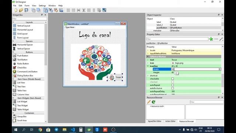Open Chrome from the Windows taskbar
This screenshot has height=133, width=236.
pos(40,130)
